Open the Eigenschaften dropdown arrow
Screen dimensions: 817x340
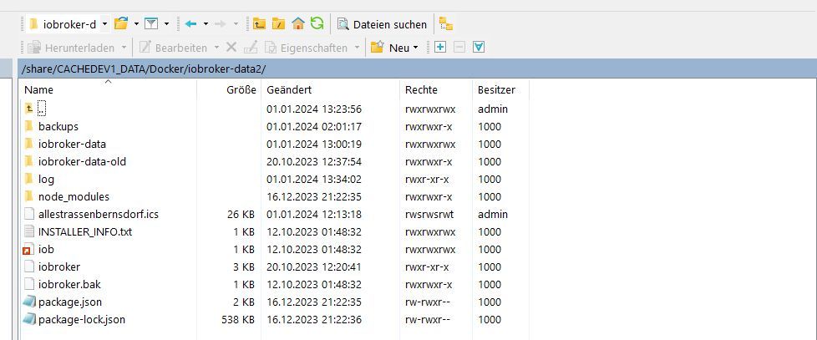(x=357, y=48)
